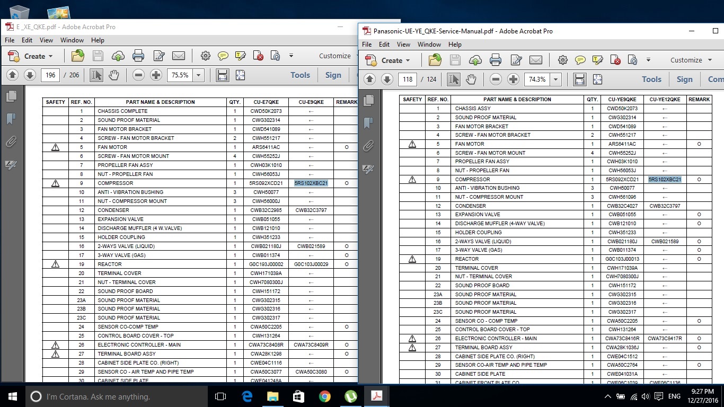Viewport: 724px width, 407px height.
Task: Open preferences gear in Panasonic manual window
Action: point(563,60)
